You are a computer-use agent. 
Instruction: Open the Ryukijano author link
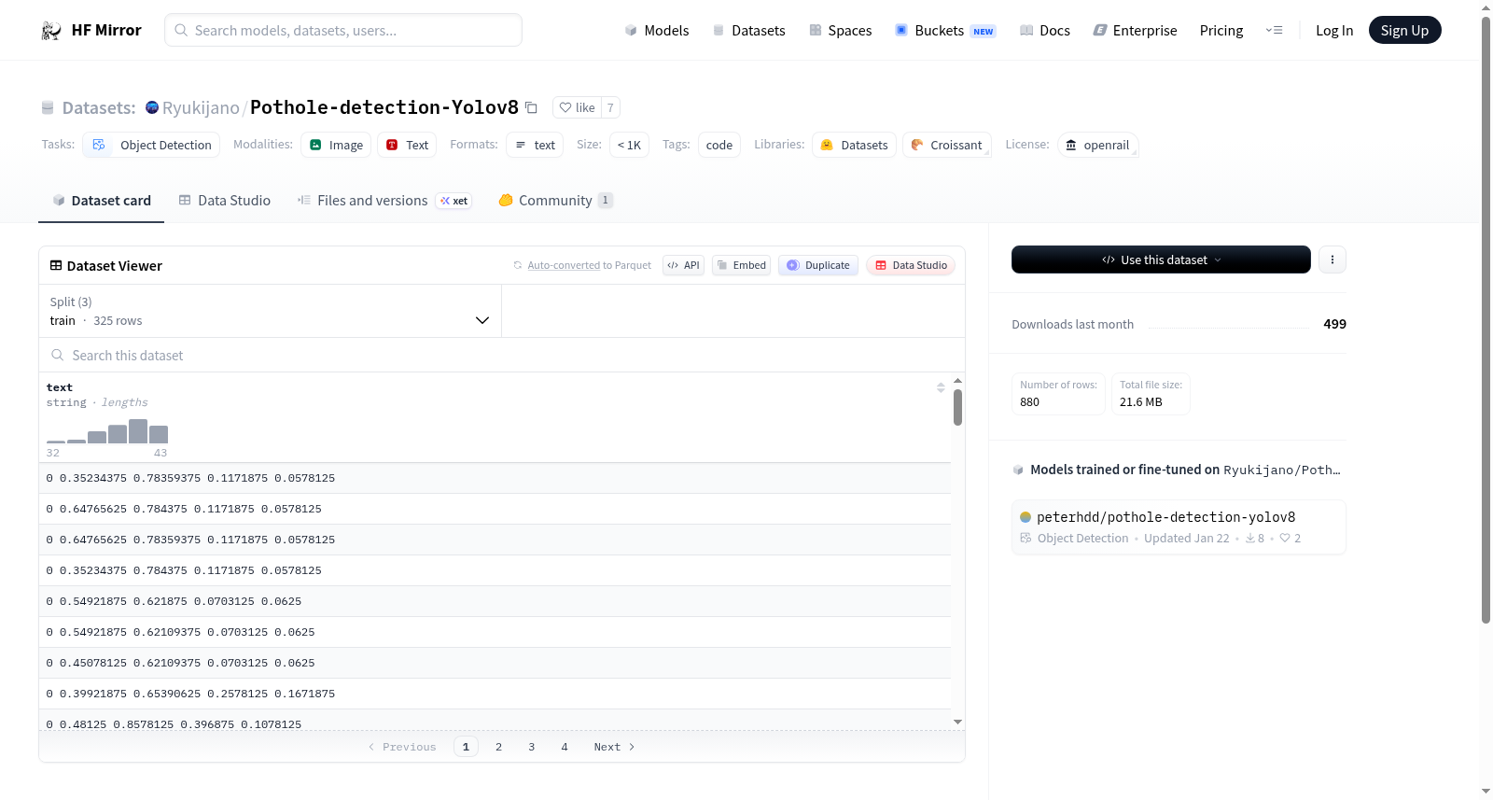pos(201,107)
